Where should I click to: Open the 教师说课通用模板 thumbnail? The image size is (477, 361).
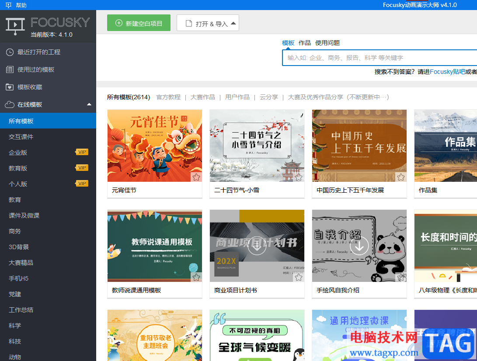click(155, 246)
